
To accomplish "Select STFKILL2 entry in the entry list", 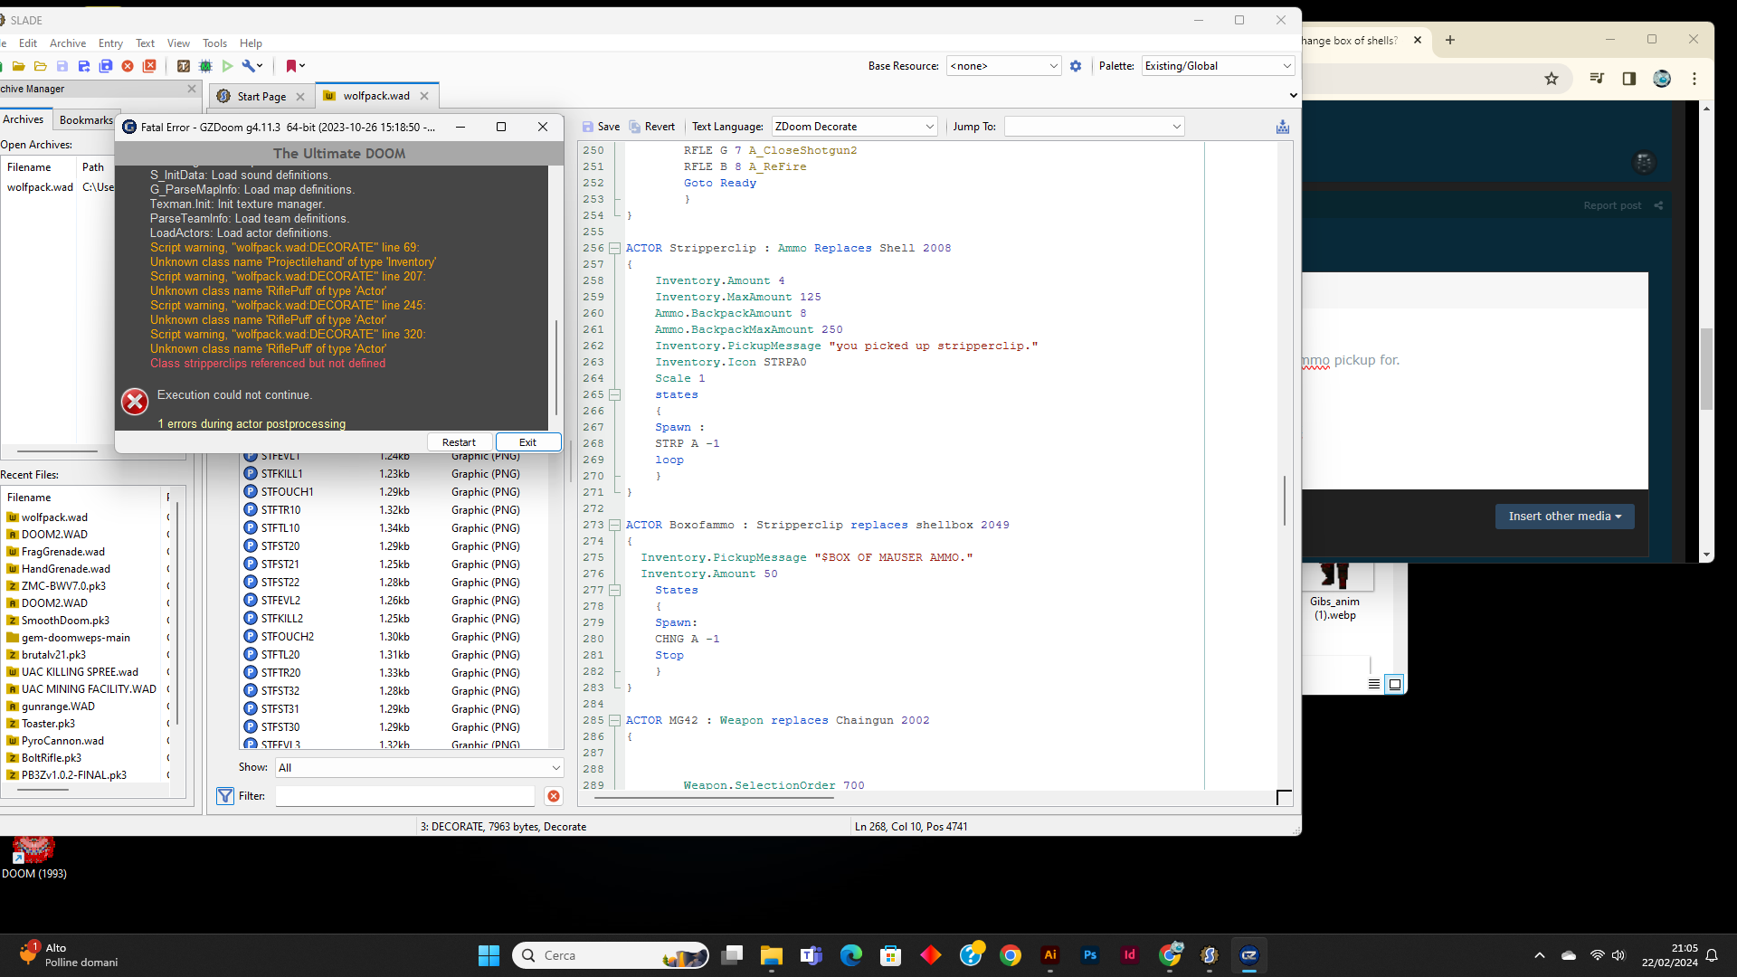I will pos(395,619).
